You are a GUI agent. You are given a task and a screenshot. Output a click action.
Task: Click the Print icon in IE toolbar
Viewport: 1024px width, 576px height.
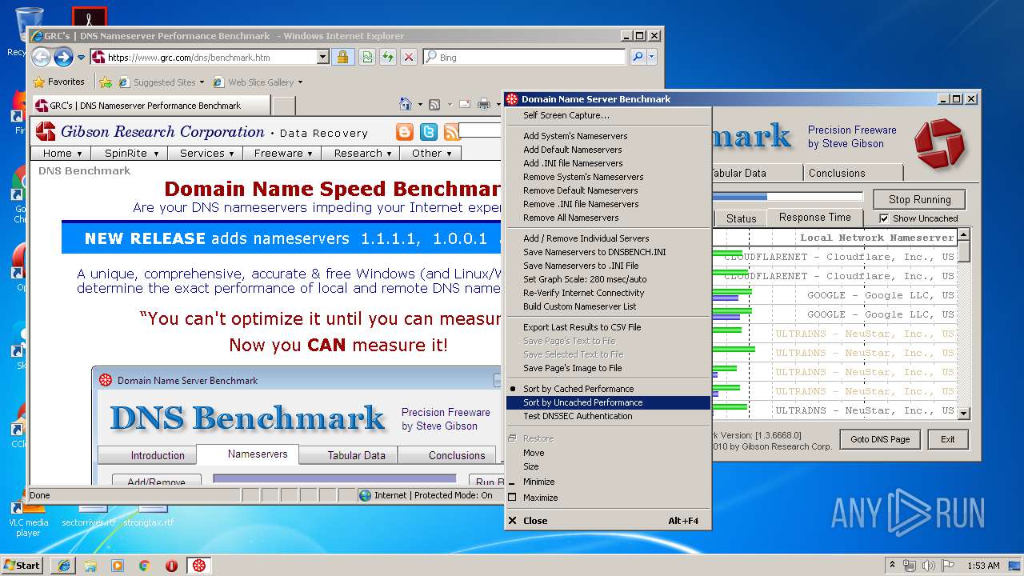(x=483, y=104)
